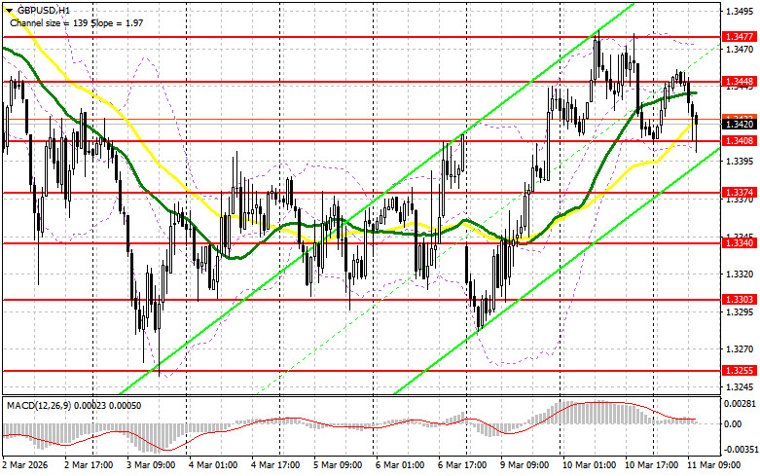Select the red 1.3340 level price tag
Screen dimensions: 760x476
tap(739, 242)
